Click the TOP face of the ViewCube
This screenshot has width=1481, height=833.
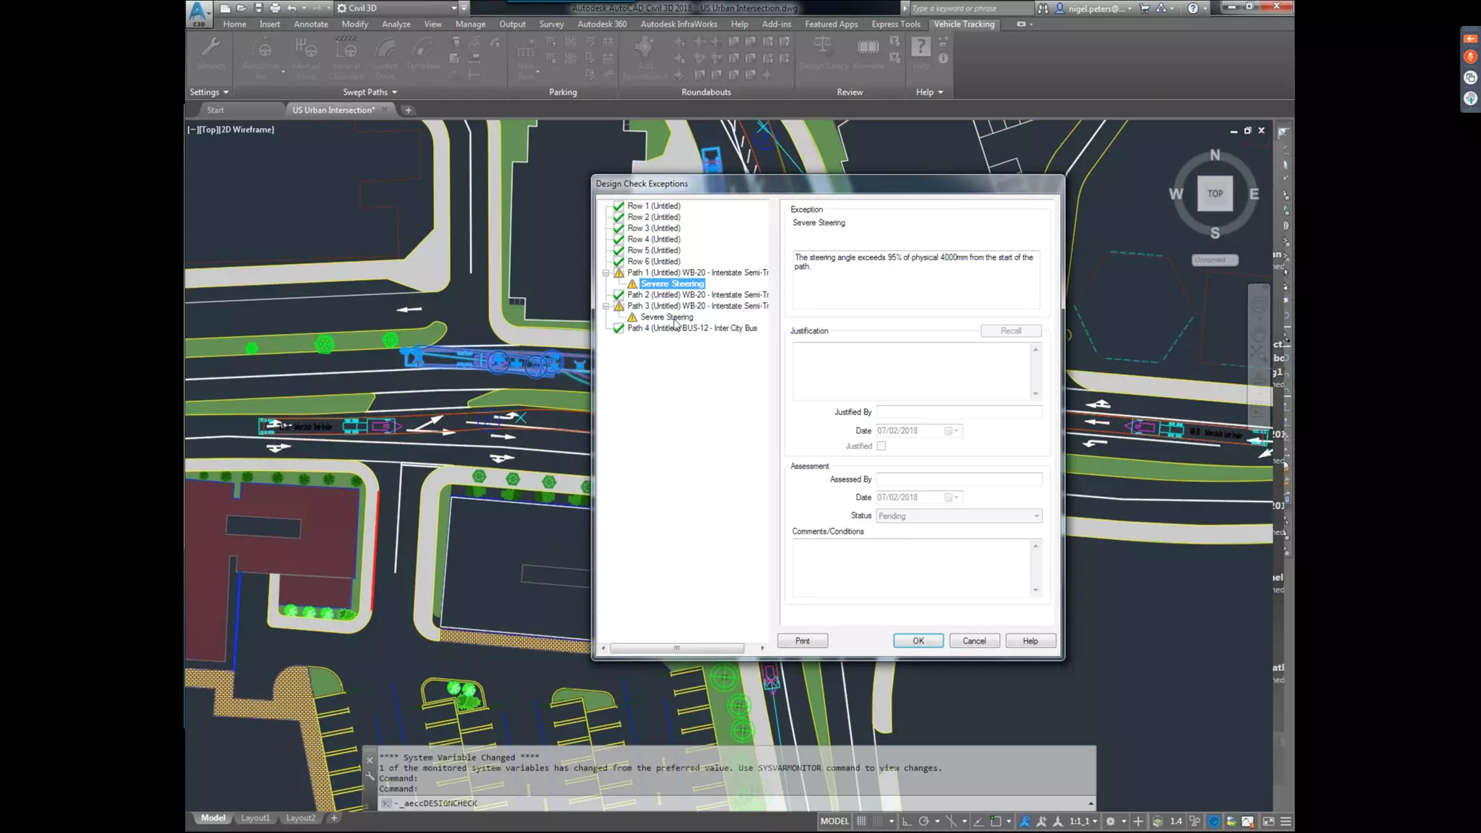[x=1215, y=193]
